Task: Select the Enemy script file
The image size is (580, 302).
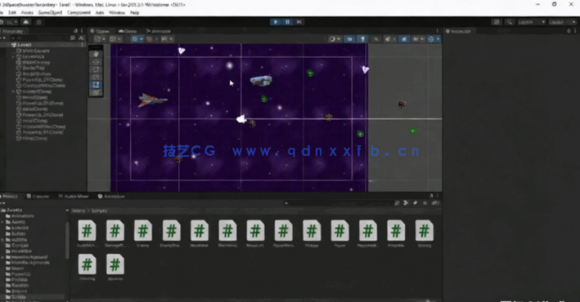Action: click(143, 233)
